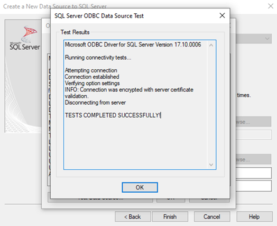Click the SQL Server logo image
Image resolution: width=277 pixels, height=226 pixels.
tap(25, 38)
